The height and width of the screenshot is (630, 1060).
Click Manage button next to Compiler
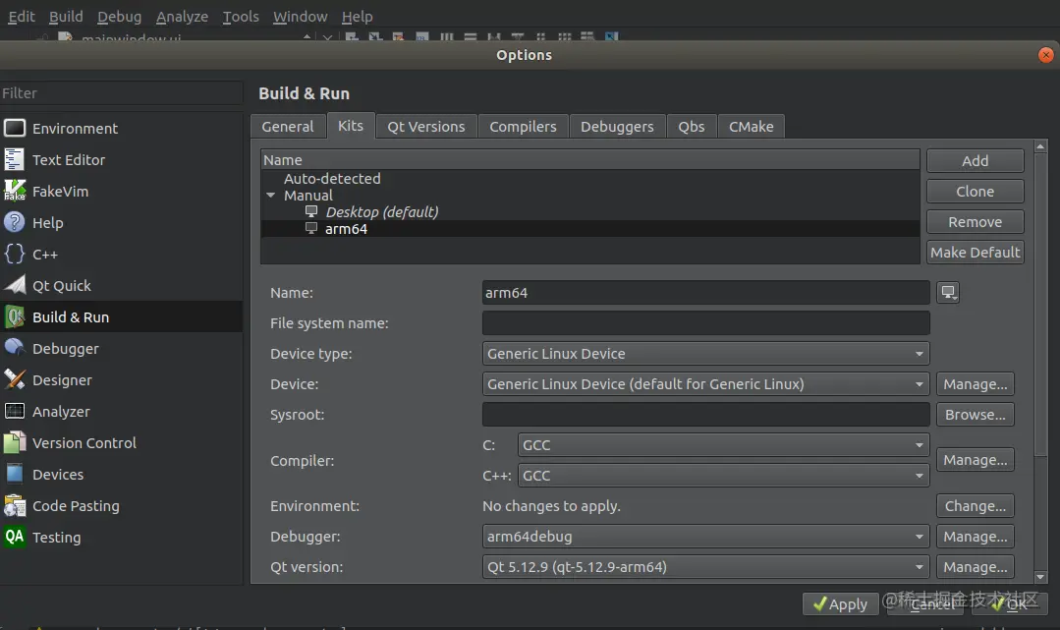975,459
